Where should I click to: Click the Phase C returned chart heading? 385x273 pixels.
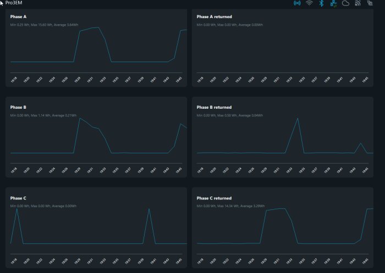point(214,198)
